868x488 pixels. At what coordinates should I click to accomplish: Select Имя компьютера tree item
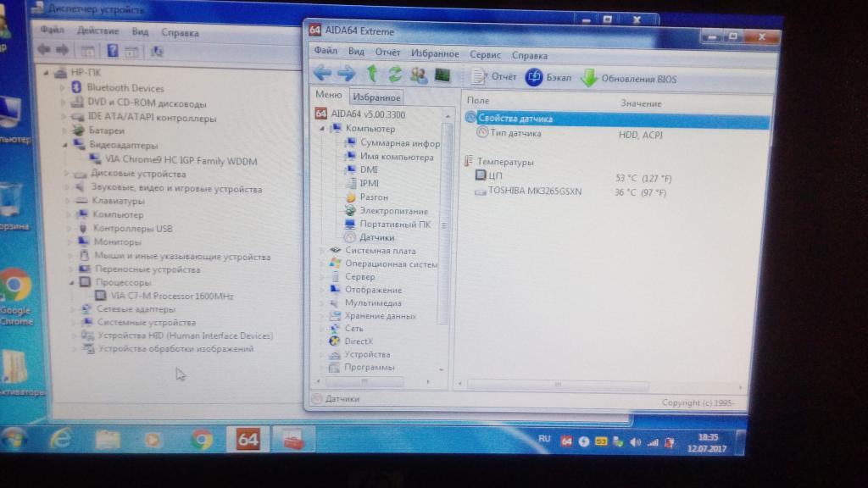397,157
